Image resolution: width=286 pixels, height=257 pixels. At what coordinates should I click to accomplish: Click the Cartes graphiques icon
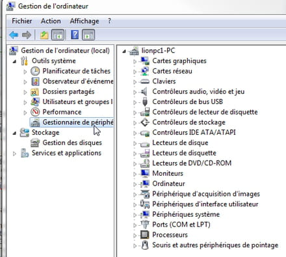click(x=145, y=61)
